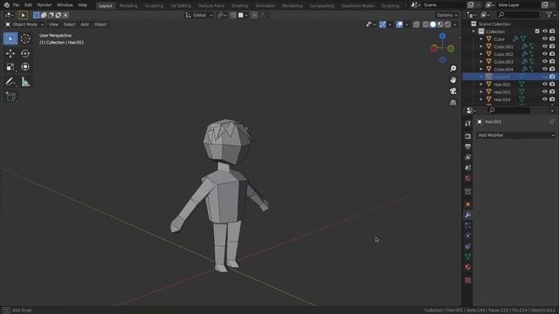Select Hair.004 in the outliner
This screenshot has width=559, height=314.
pyautogui.click(x=502, y=99)
